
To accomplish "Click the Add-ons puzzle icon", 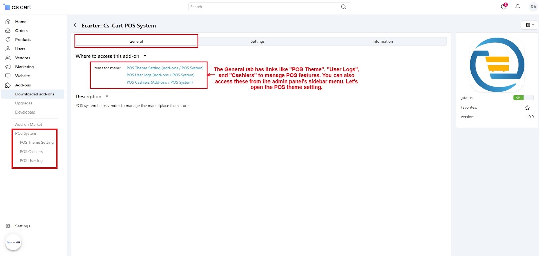I will pyautogui.click(x=8, y=85).
